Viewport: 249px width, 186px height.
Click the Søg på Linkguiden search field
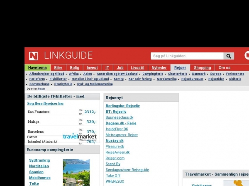pos(187,56)
